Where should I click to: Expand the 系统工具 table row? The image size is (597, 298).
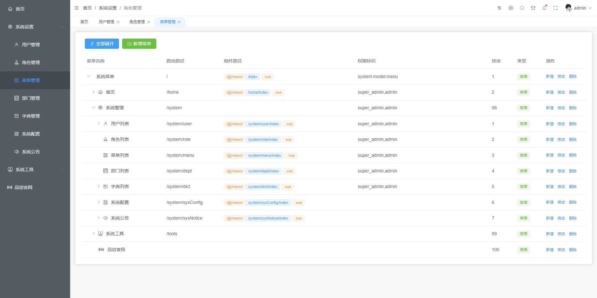94,234
